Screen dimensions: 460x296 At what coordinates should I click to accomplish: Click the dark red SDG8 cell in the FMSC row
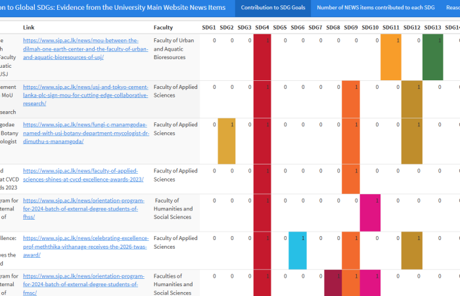click(x=333, y=283)
